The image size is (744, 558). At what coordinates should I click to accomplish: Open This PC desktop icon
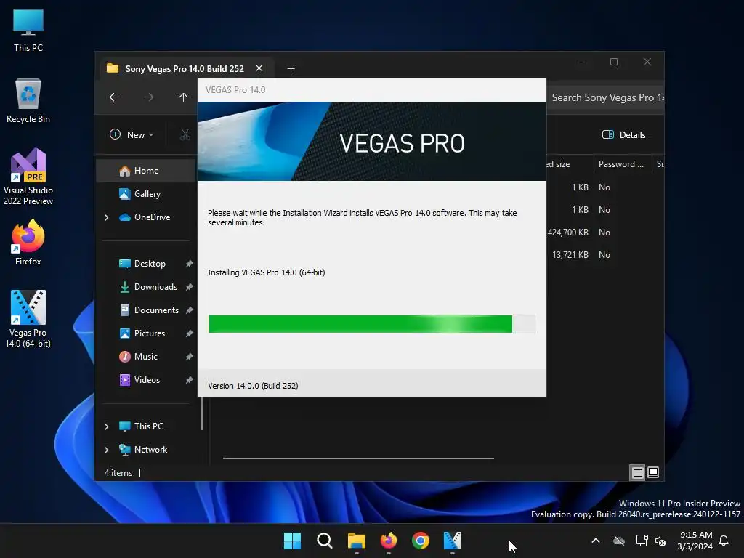tap(28, 31)
